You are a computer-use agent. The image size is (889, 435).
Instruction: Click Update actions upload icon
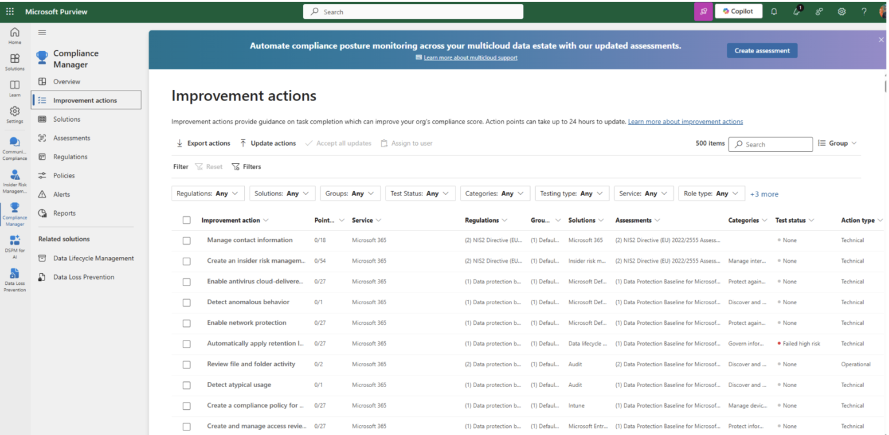pyautogui.click(x=243, y=143)
